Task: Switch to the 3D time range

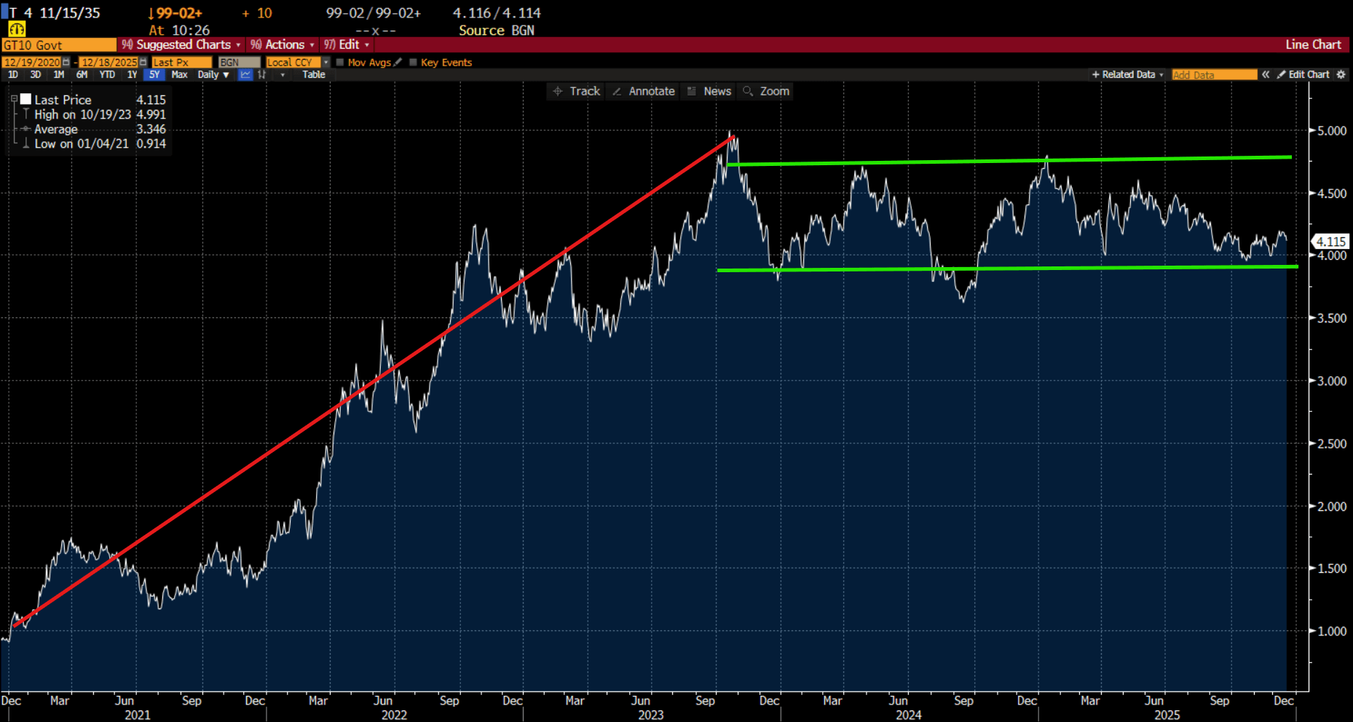Action: click(36, 75)
